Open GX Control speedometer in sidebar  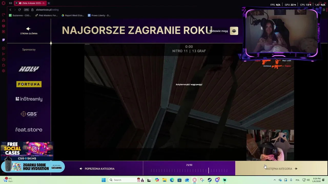[x=4, y=15]
